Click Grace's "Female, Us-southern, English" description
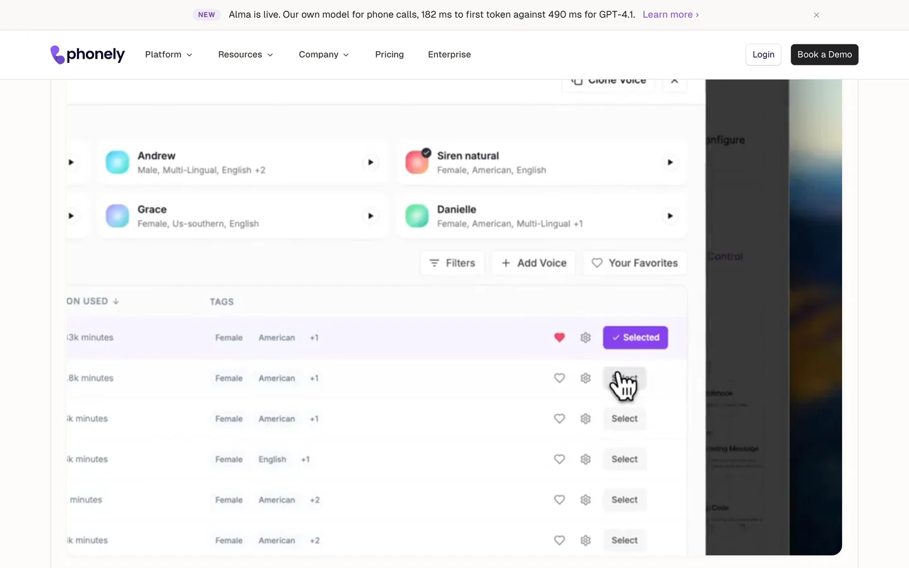Image resolution: width=909 pixels, height=568 pixels. pos(198,224)
